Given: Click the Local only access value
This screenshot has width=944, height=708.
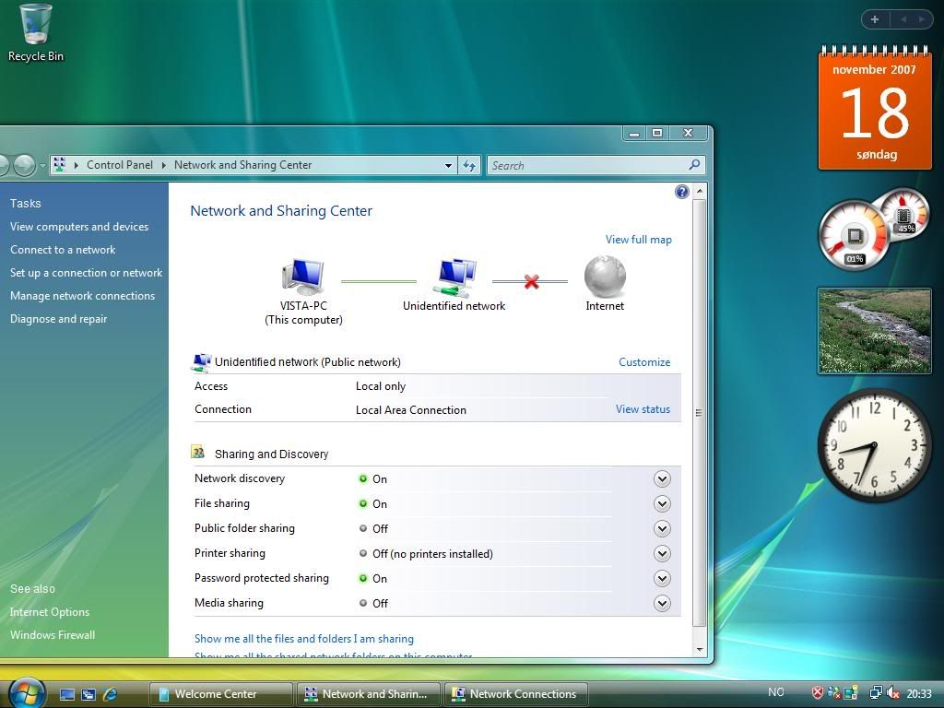Looking at the screenshot, I should (381, 386).
